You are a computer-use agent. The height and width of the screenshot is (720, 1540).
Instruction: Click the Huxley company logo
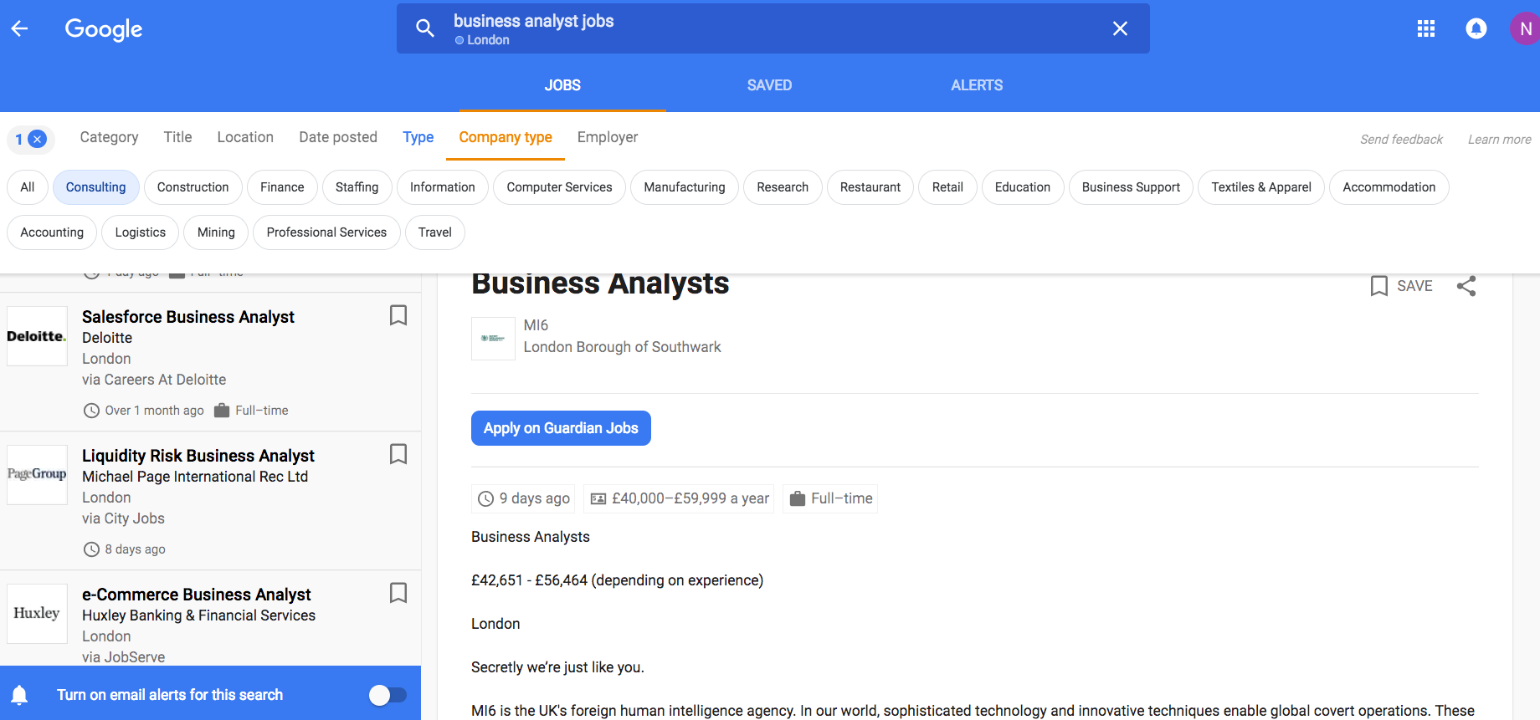[x=37, y=613]
